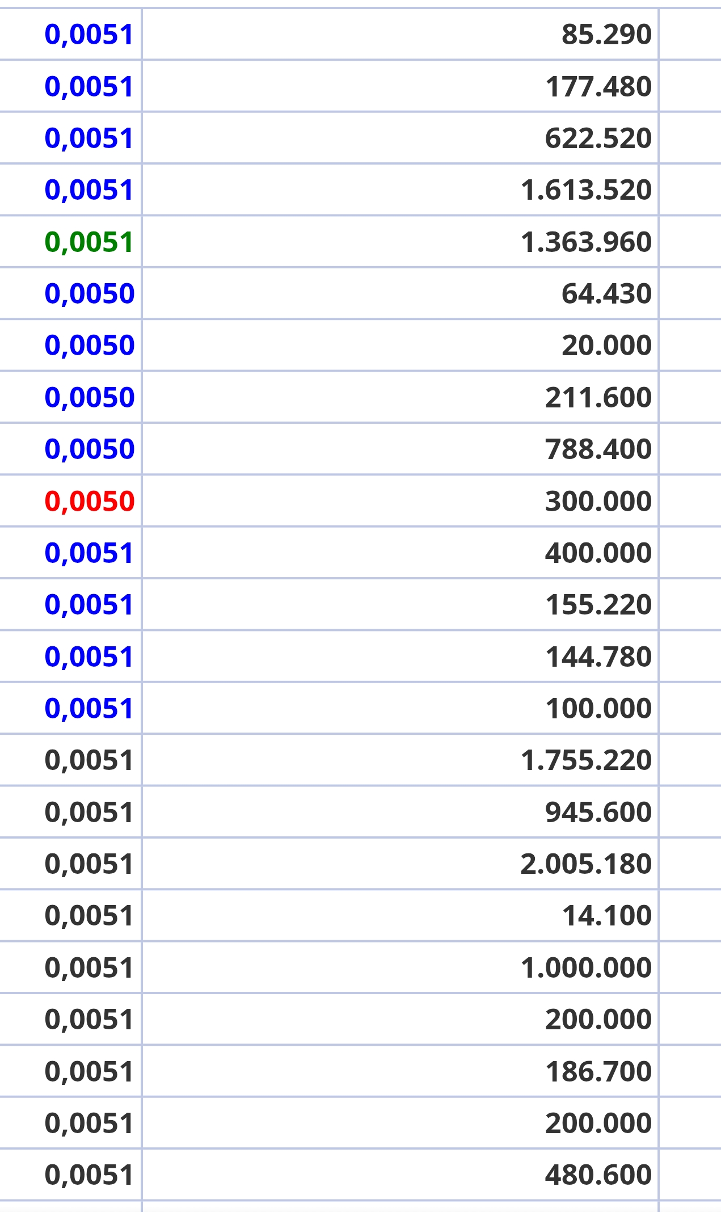
Task: Select the 788.400 volume cell
Action: [598, 449]
